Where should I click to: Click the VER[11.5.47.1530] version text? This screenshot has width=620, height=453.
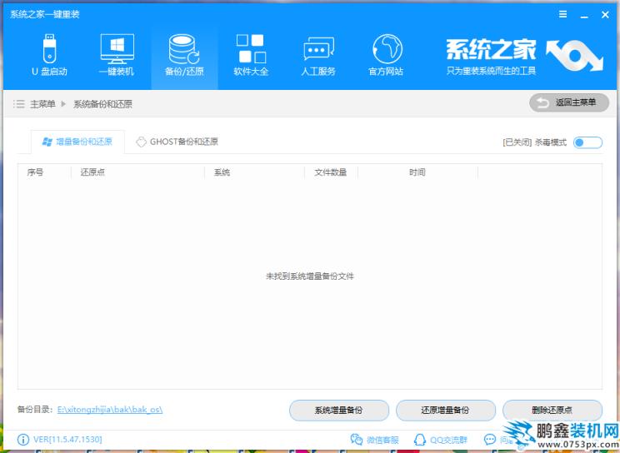coord(67,440)
